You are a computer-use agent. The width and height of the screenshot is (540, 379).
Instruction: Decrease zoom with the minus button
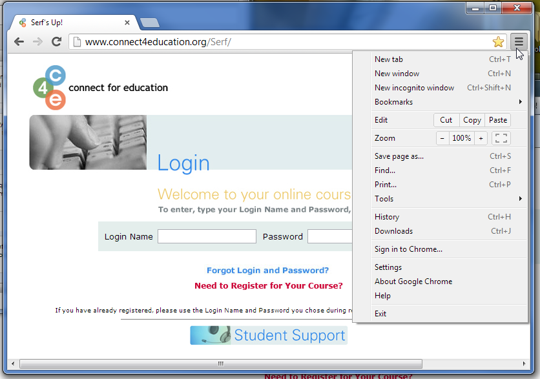(x=442, y=138)
